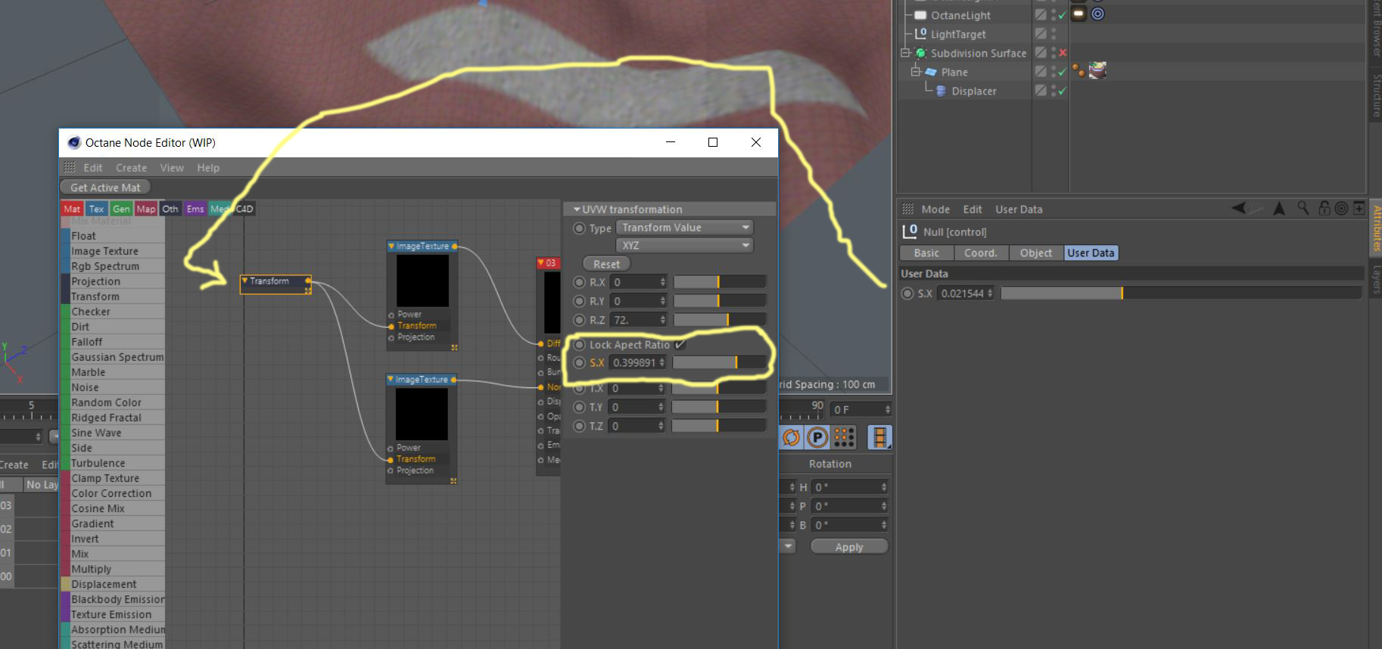Switch to the Coord. tab

coord(981,253)
